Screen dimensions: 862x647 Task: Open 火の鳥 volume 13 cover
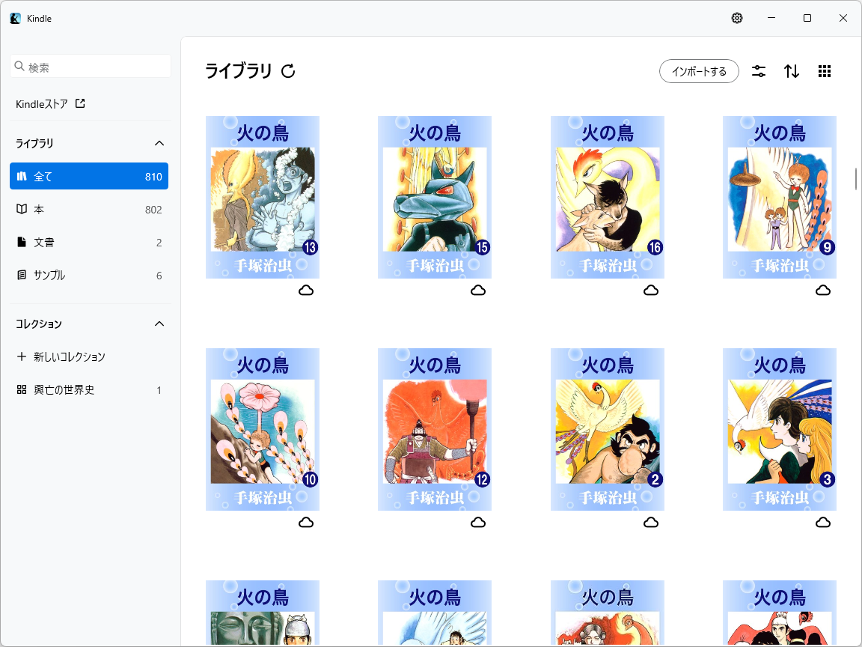(x=262, y=197)
